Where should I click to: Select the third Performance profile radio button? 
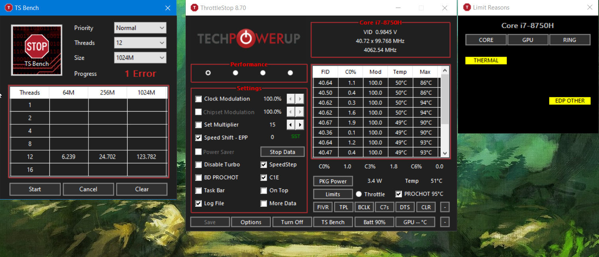tap(263, 73)
